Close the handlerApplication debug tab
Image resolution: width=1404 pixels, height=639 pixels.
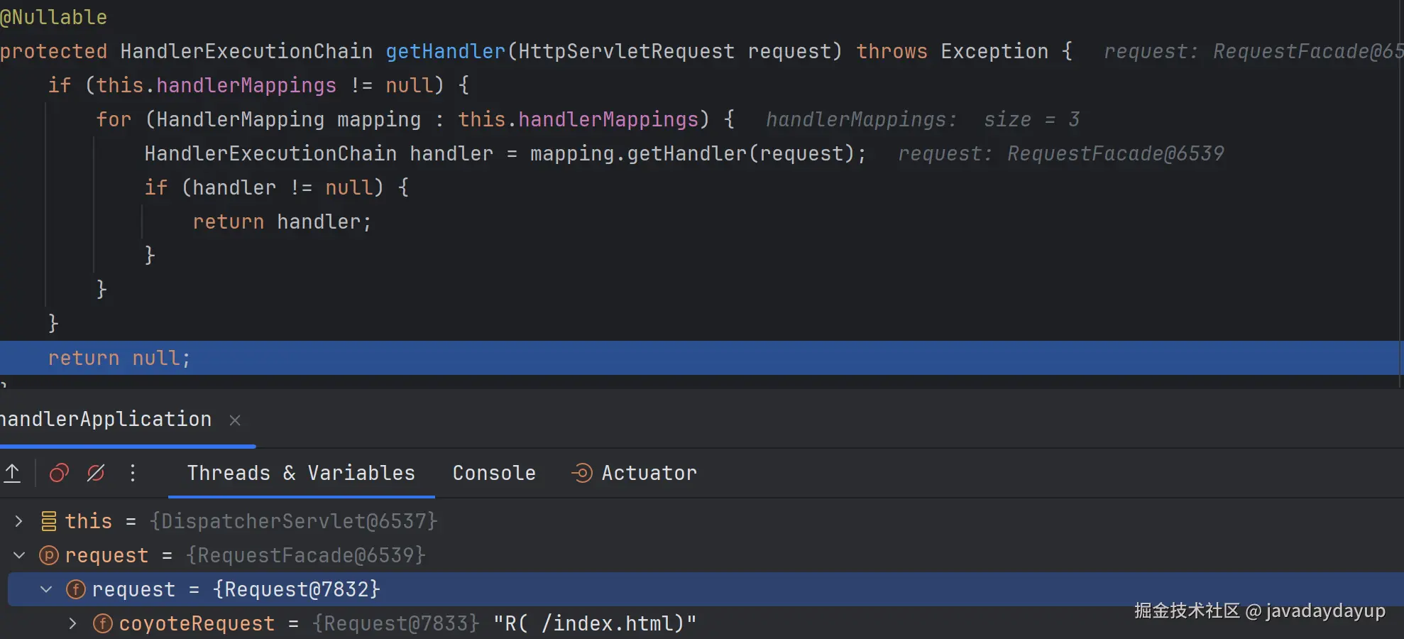pyautogui.click(x=235, y=420)
